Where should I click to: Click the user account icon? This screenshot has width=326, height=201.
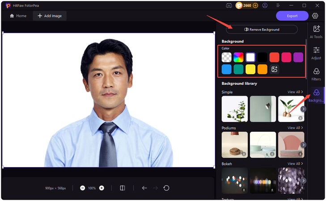pyautogui.click(x=265, y=5)
